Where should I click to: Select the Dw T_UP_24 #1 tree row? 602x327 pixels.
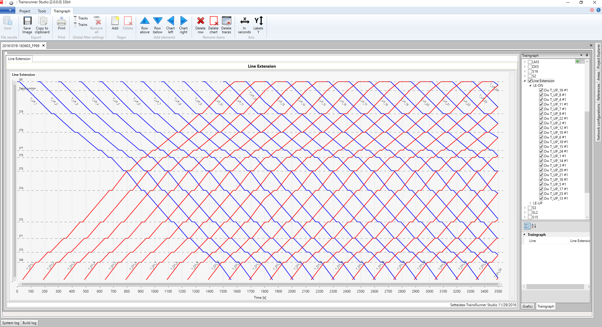tap(556, 151)
